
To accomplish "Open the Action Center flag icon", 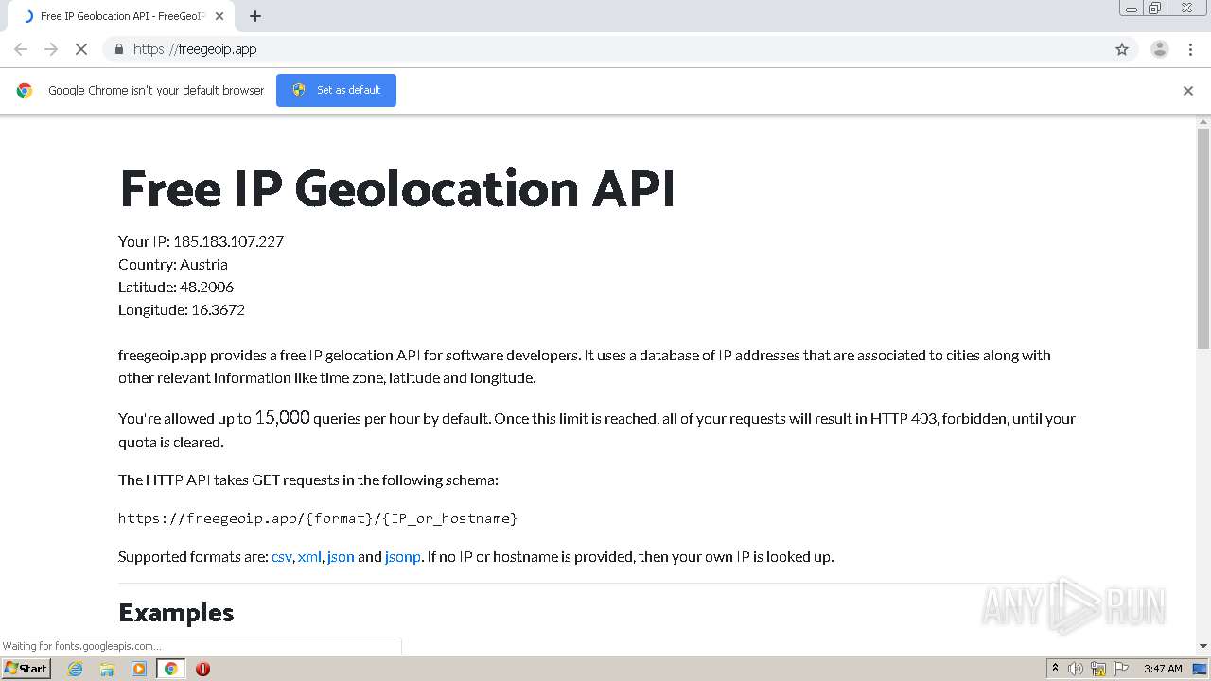I will click(x=1121, y=669).
